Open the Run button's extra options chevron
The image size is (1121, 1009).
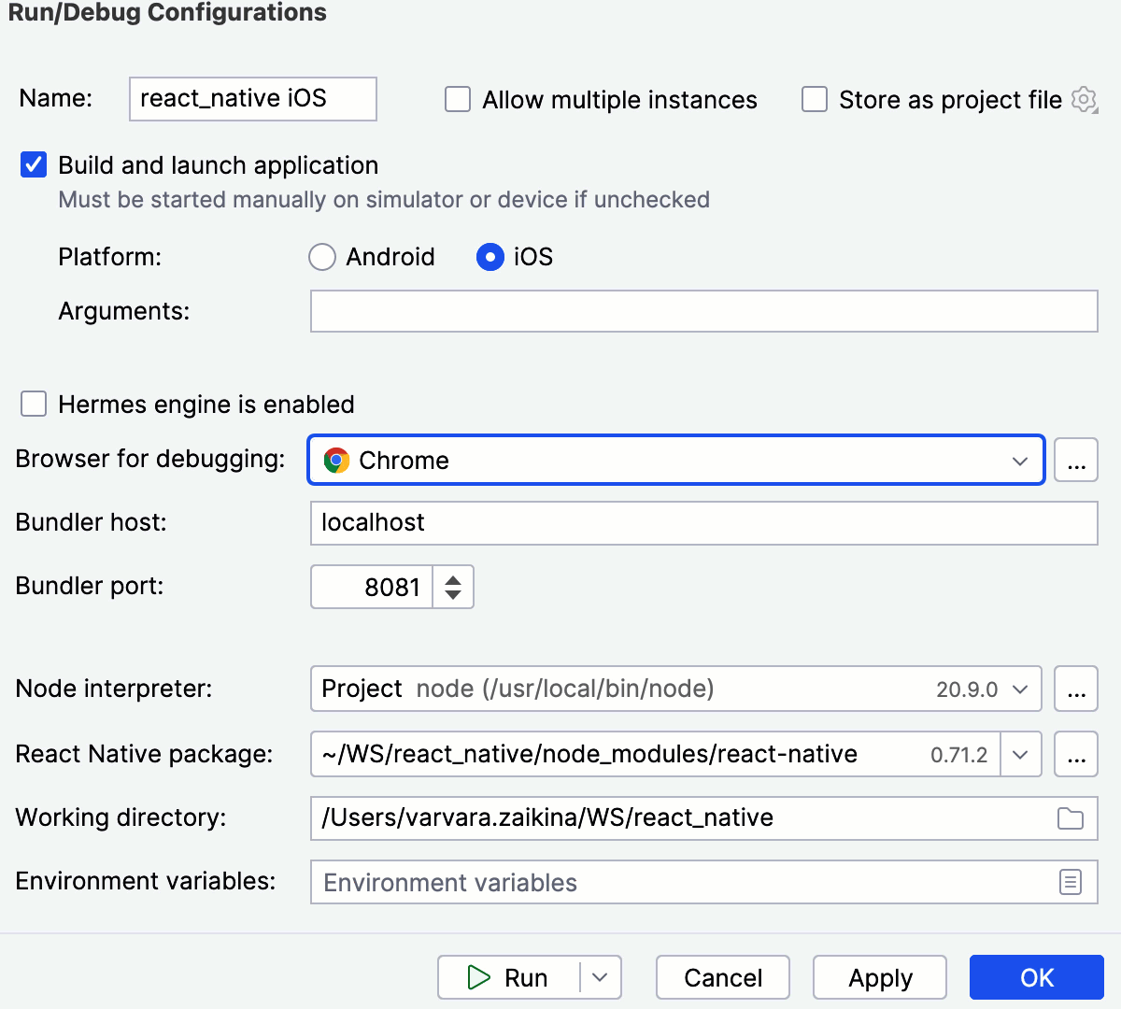coord(599,977)
